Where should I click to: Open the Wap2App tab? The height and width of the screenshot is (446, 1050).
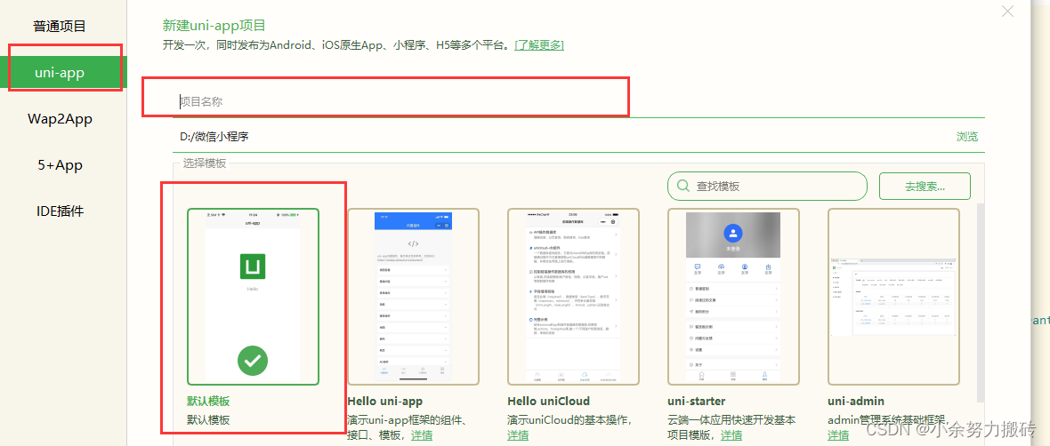[x=60, y=119]
